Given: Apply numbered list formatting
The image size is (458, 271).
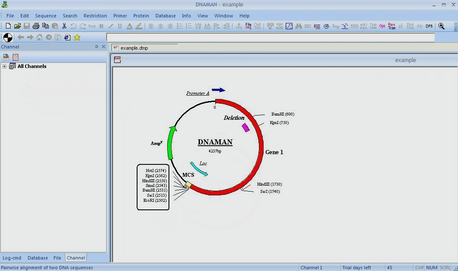Looking at the screenshot, I should click(x=189, y=26).
